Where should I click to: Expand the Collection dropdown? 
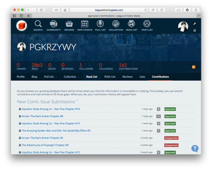78,77
